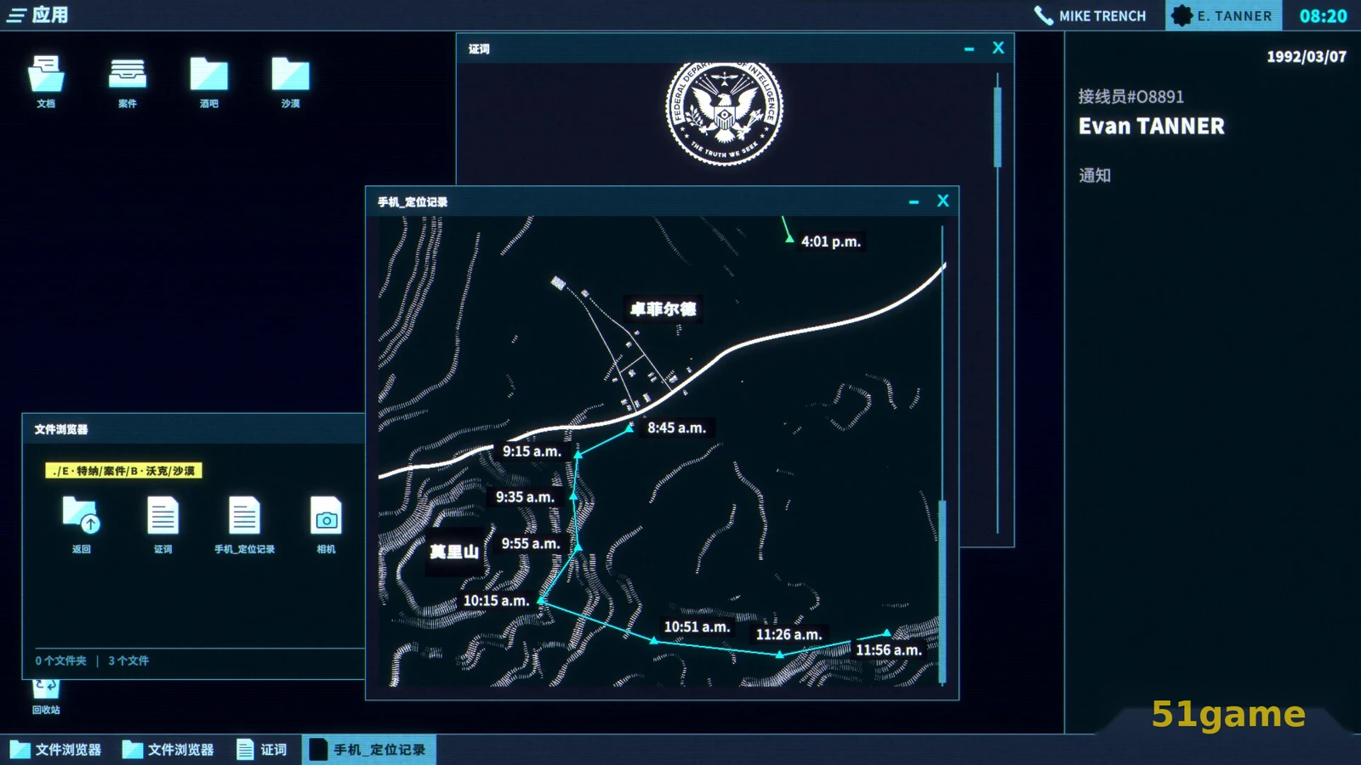Image resolution: width=1361 pixels, height=765 pixels.
Task: Click the 9:15 a.m. location marker
Action: coord(578,454)
